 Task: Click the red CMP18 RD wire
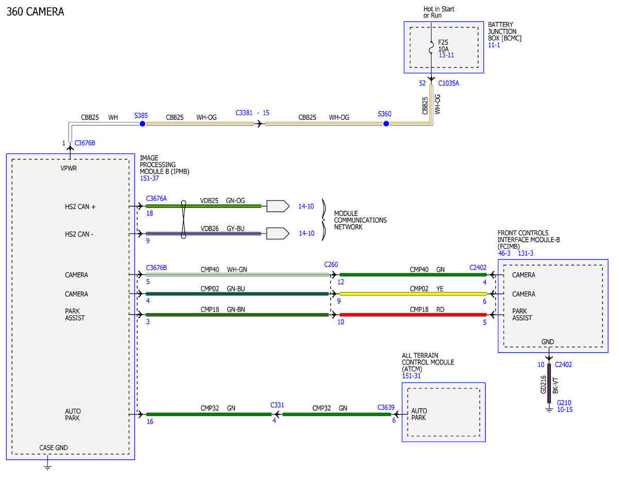click(x=413, y=315)
